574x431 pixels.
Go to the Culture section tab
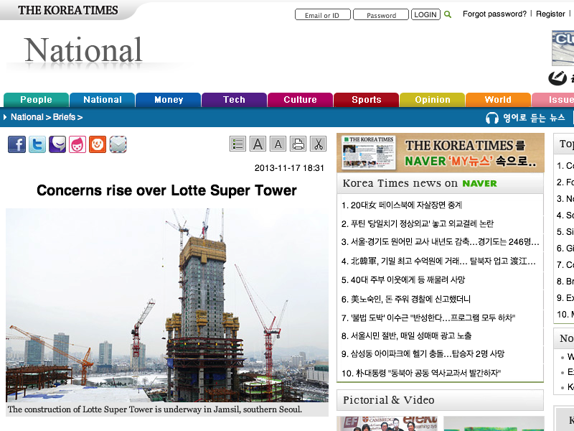300,100
